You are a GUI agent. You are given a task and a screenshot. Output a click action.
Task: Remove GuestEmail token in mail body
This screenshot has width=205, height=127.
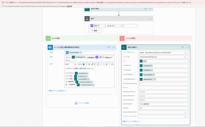(x=87, y=73)
